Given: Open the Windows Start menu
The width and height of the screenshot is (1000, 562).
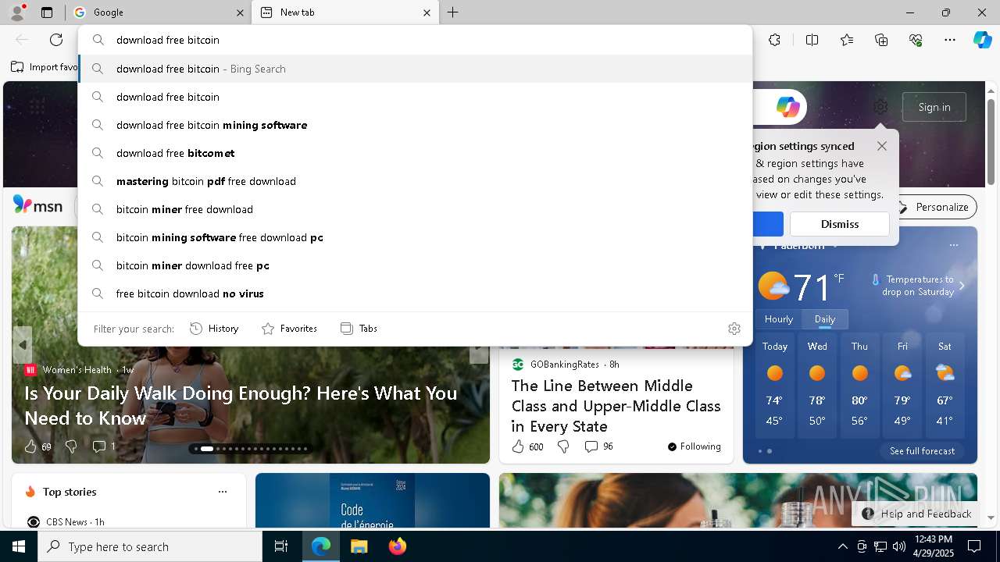Looking at the screenshot, I should point(19,546).
